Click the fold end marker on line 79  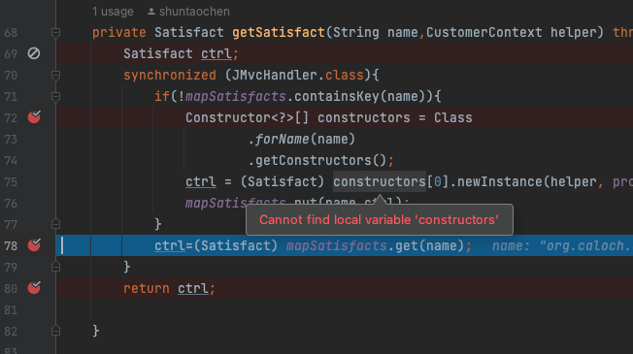[x=55, y=267]
